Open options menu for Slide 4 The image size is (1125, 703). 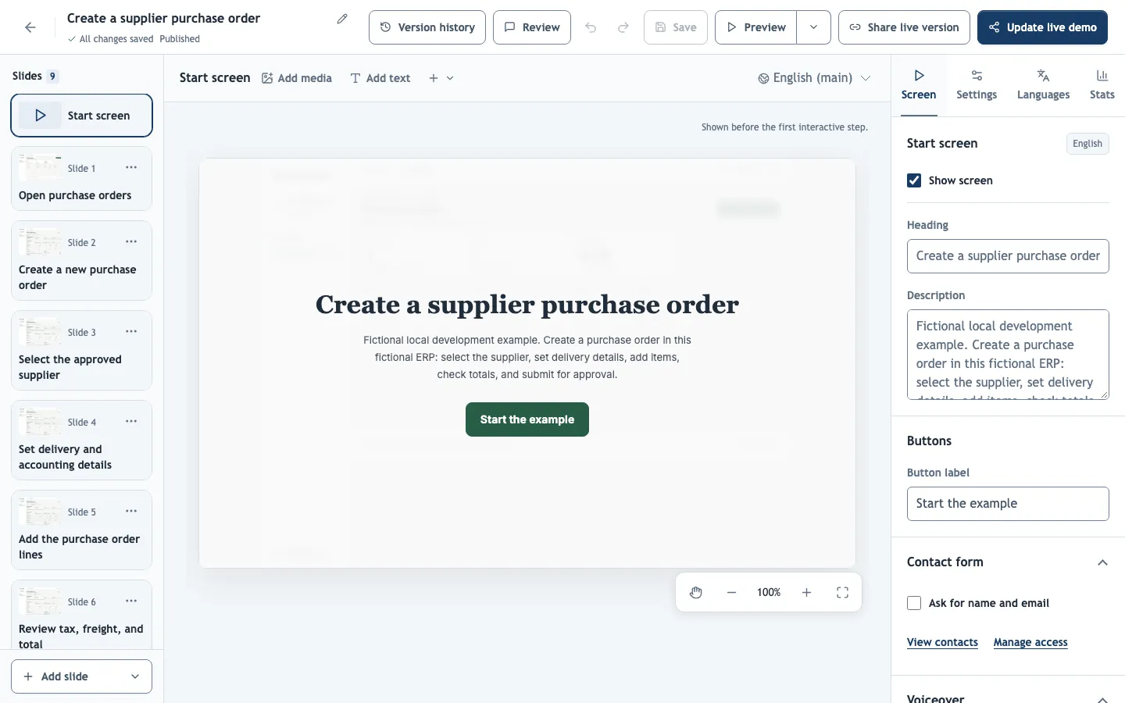[x=131, y=422]
